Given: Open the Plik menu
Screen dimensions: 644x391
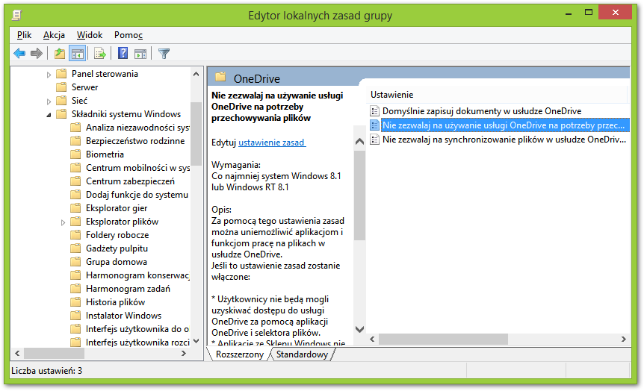Looking at the screenshot, I should (24, 35).
